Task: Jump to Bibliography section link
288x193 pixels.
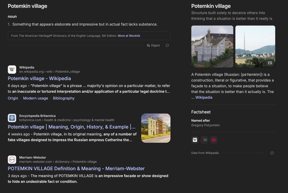Action: [x=64, y=98]
